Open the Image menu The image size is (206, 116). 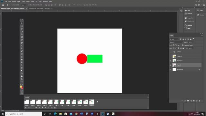pyautogui.click(x=14, y=1)
